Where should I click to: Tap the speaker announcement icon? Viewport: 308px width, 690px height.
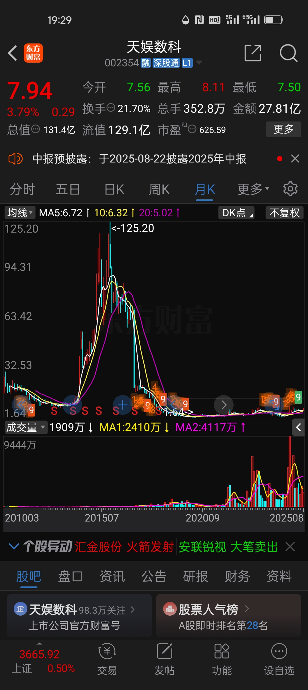tap(15, 158)
